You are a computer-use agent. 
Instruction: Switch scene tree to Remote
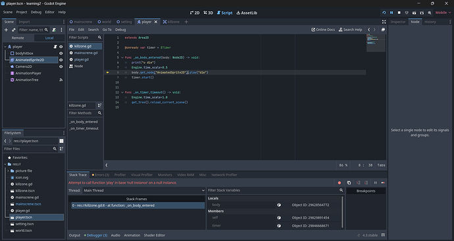[x=18, y=38]
